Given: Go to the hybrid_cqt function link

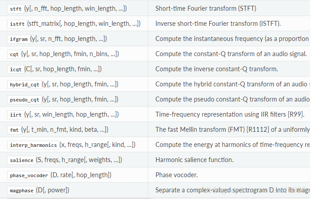Looking at the screenshot, I should point(24,84).
